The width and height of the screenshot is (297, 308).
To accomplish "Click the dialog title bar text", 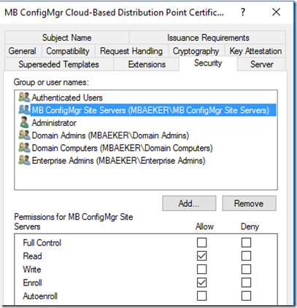I will point(114,12).
